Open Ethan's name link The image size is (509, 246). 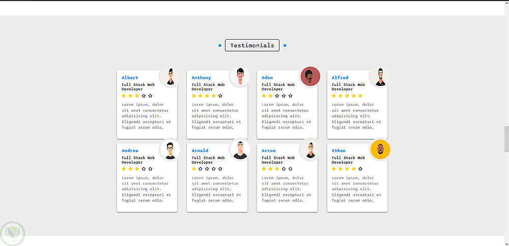(x=338, y=151)
